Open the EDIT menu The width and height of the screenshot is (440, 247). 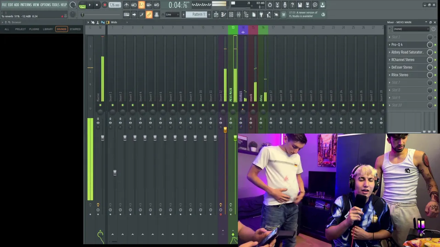(x=11, y=5)
